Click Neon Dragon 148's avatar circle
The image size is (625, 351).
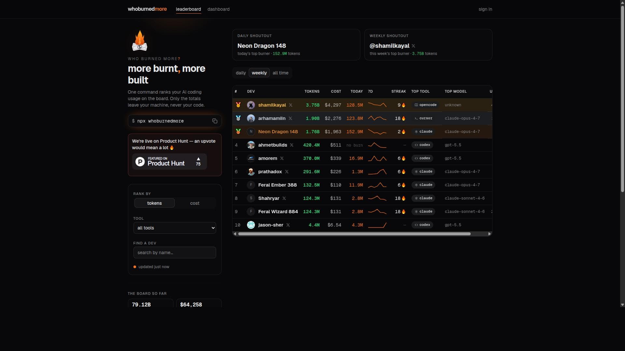[x=251, y=132]
